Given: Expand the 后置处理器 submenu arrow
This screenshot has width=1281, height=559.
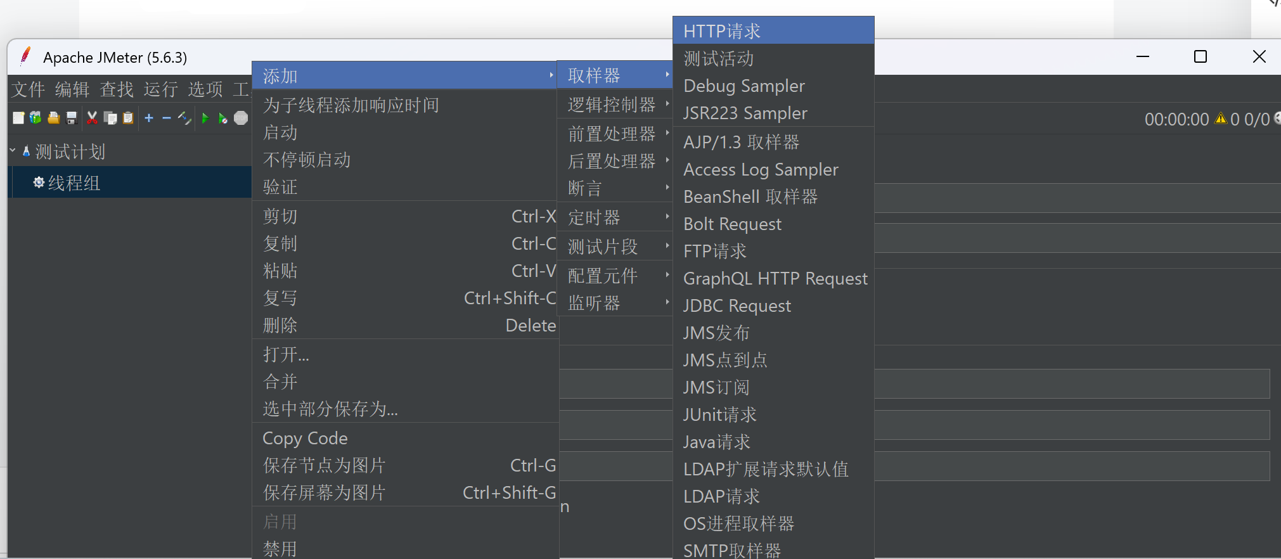Looking at the screenshot, I should [x=667, y=160].
